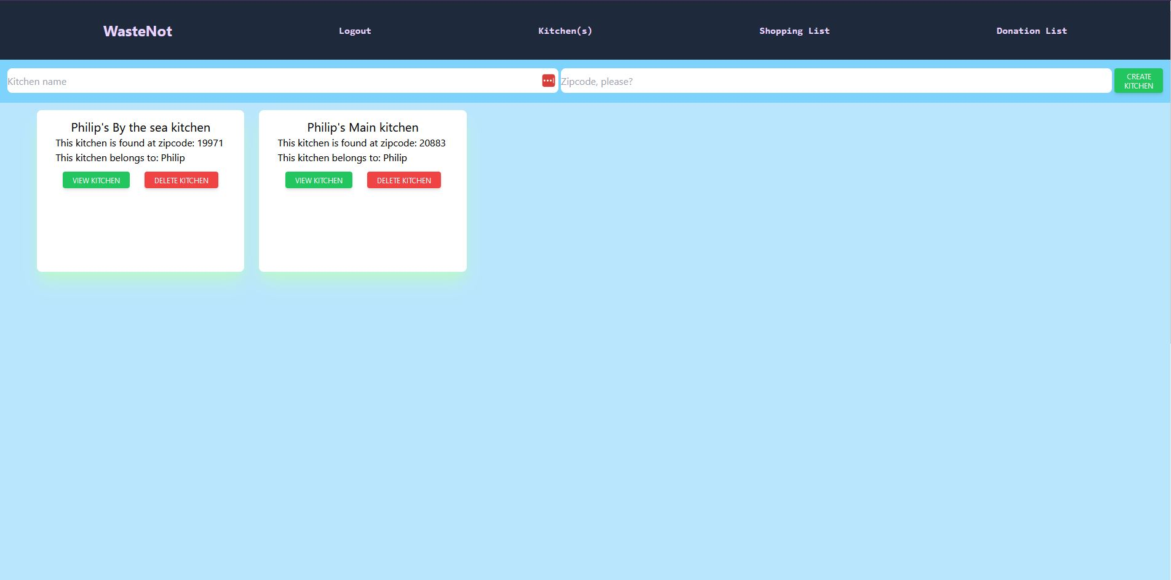Select the zipcode 20883 text line

(362, 143)
